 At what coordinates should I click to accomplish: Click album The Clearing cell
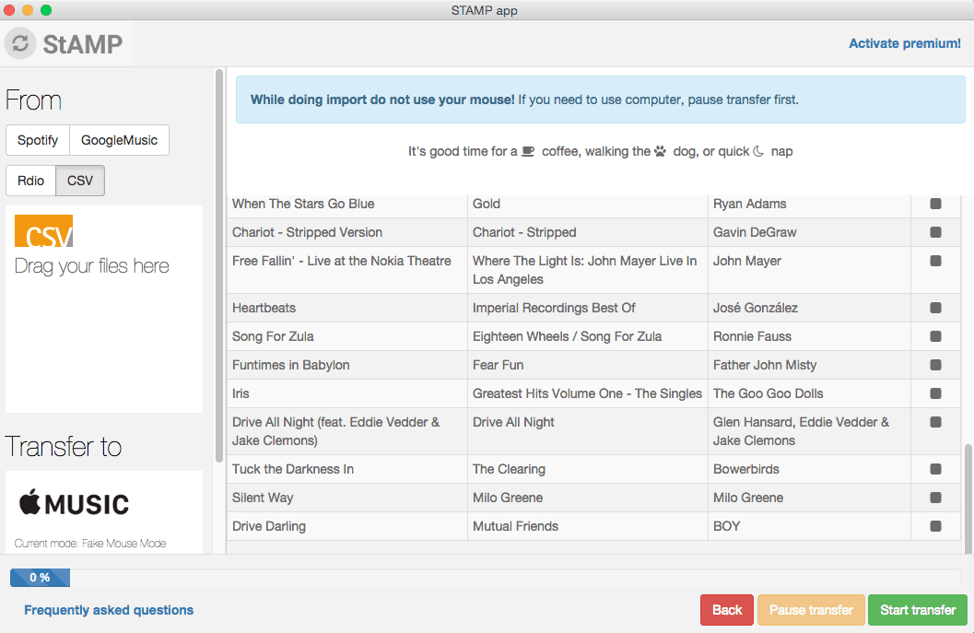click(588, 470)
